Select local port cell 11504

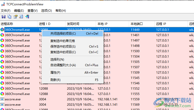[135, 57]
